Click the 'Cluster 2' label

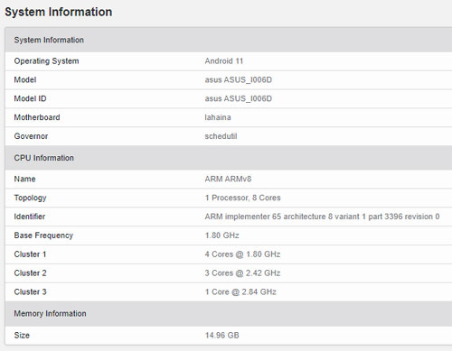[x=30, y=273]
